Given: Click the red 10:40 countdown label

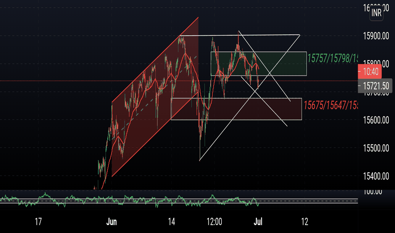Looking at the screenshot, I should [x=370, y=72].
